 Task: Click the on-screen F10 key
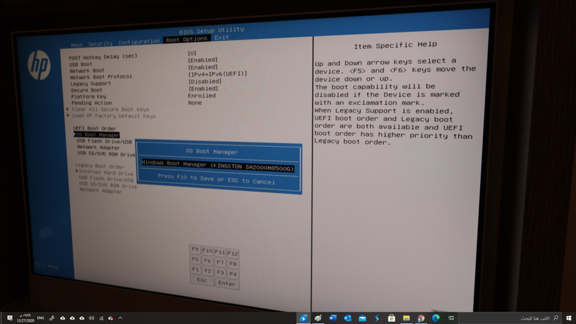207,251
